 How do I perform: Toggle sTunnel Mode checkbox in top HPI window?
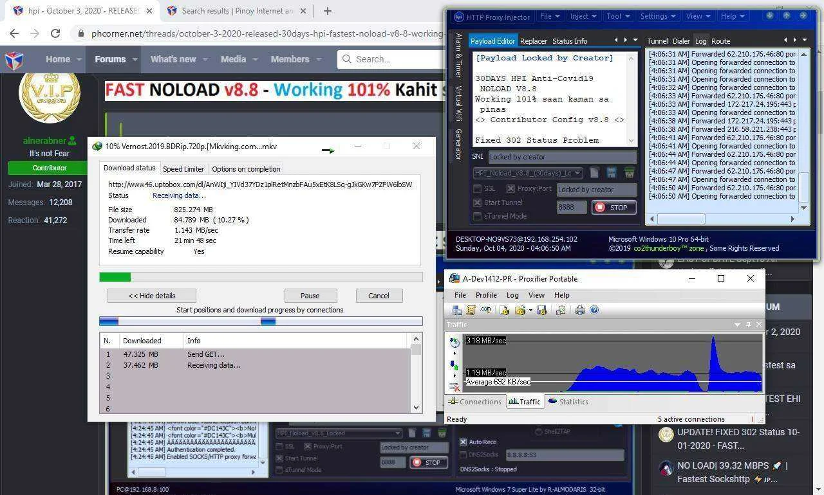pyautogui.click(x=477, y=216)
